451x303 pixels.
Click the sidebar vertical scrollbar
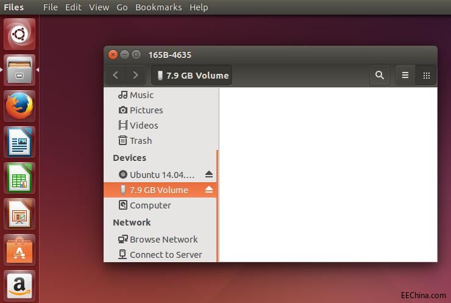click(x=217, y=205)
